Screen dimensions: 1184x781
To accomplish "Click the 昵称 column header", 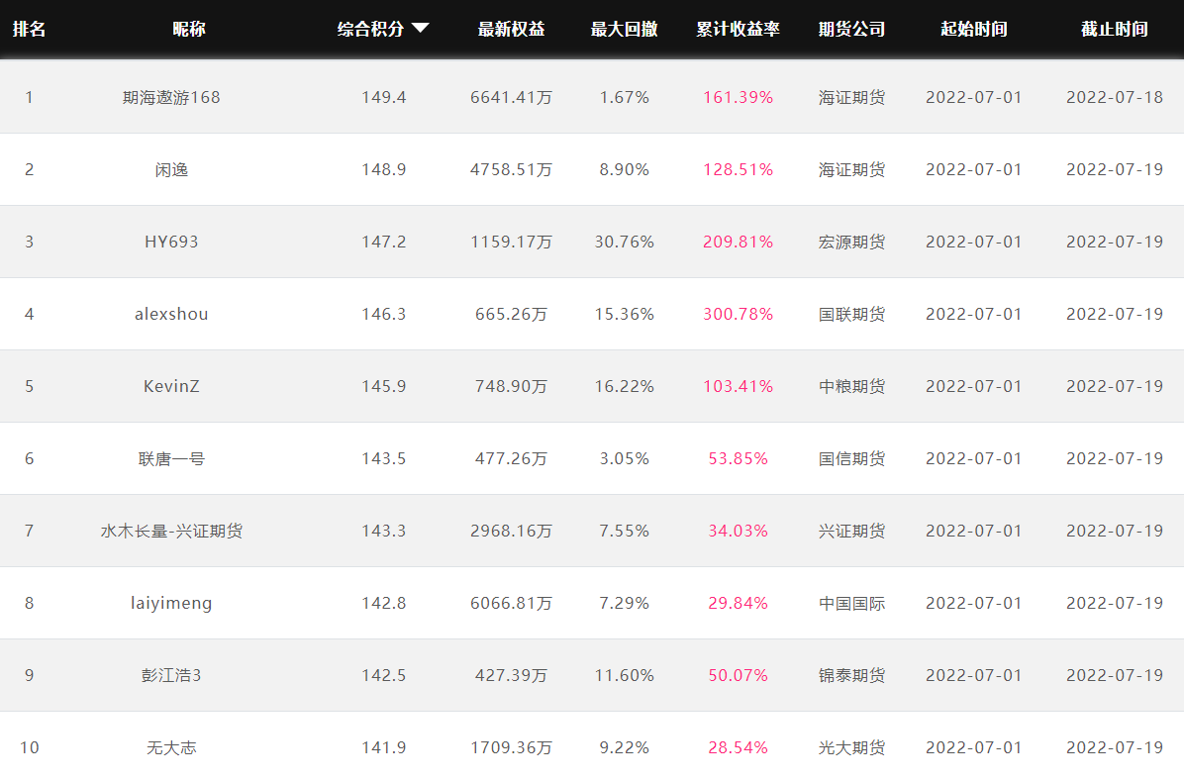I will [189, 29].
